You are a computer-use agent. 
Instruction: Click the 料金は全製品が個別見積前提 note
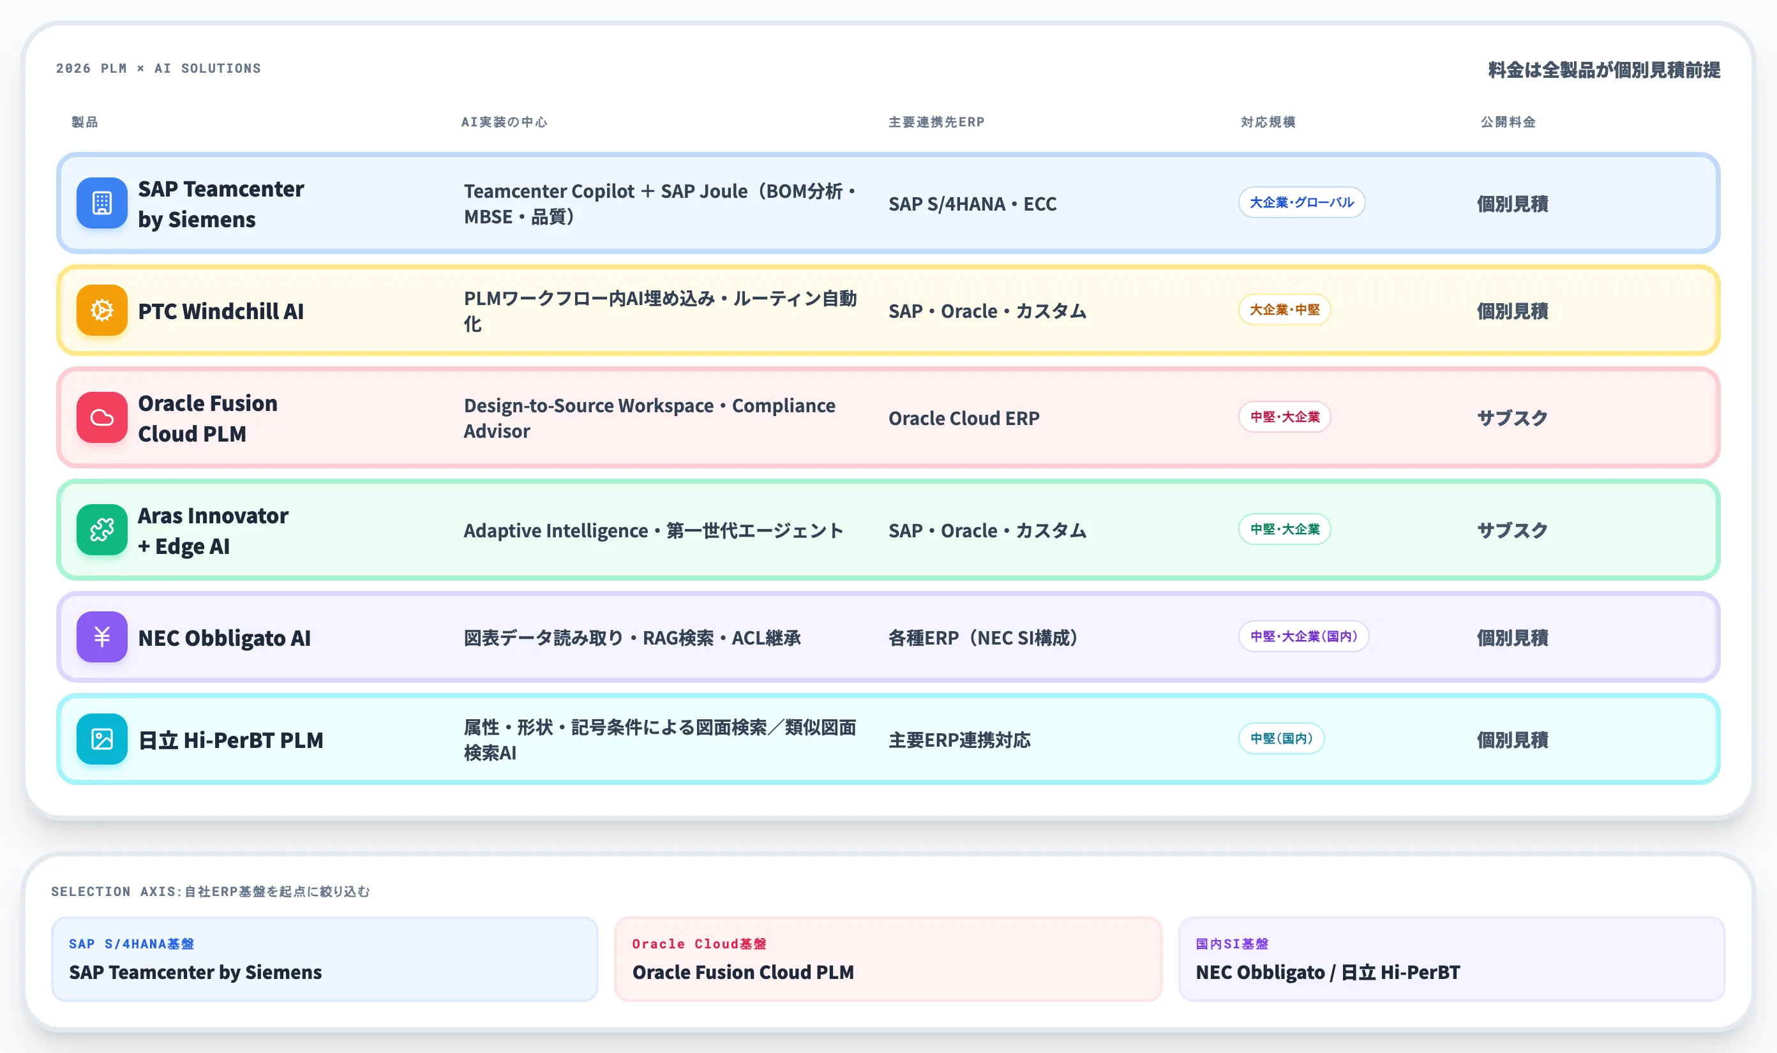pyautogui.click(x=1604, y=70)
